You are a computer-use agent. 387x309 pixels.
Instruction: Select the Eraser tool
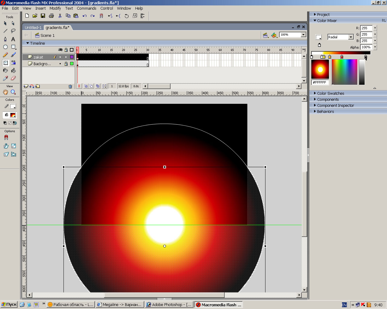13,78
